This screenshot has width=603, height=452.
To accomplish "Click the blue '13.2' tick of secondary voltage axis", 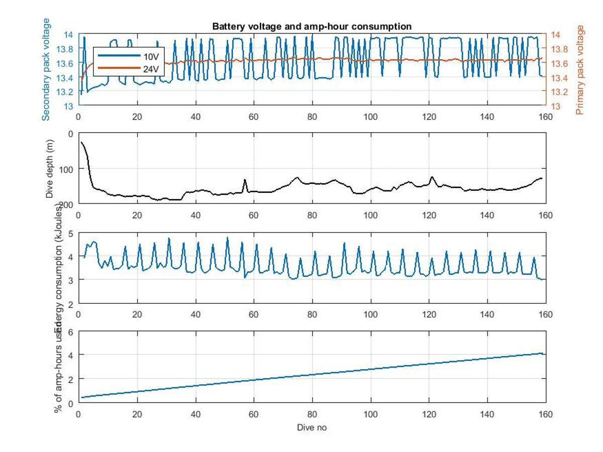I will tap(66, 92).
